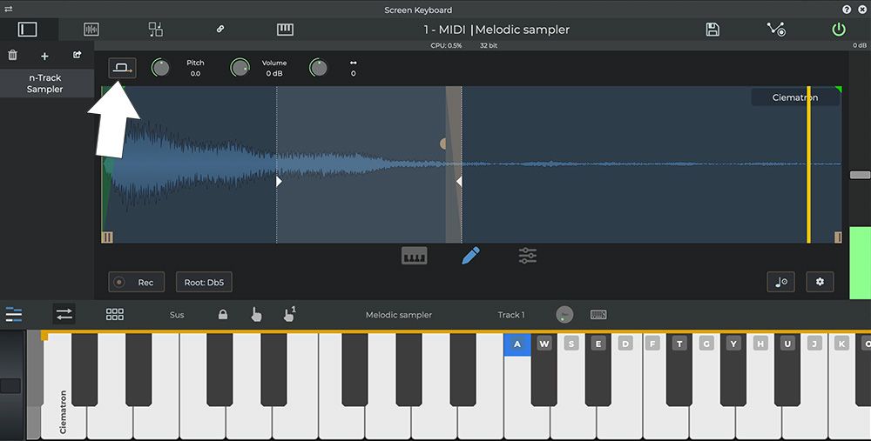Image resolution: width=871 pixels, height=441 pixels.
Task: Click the pads grid icon
Action: click(115, 315)
